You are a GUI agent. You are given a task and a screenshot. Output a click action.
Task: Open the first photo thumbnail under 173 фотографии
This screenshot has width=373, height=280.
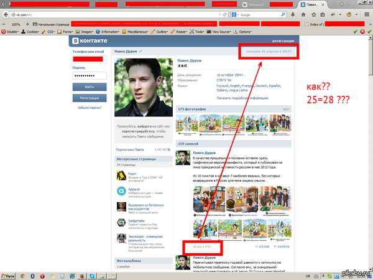[x=186, y=125]
